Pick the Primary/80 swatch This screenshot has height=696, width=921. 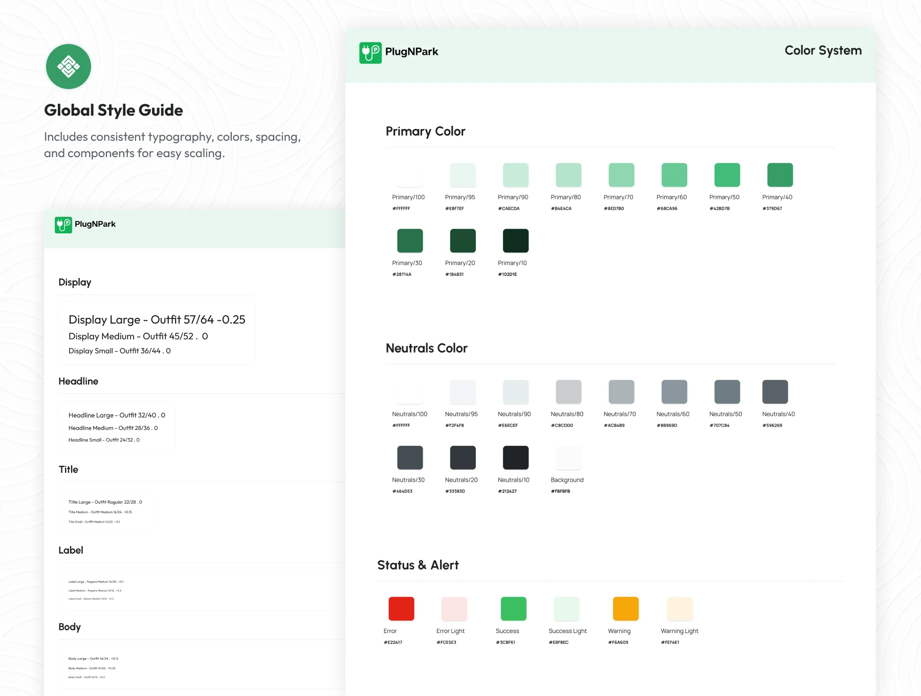(x=568, y=175)
